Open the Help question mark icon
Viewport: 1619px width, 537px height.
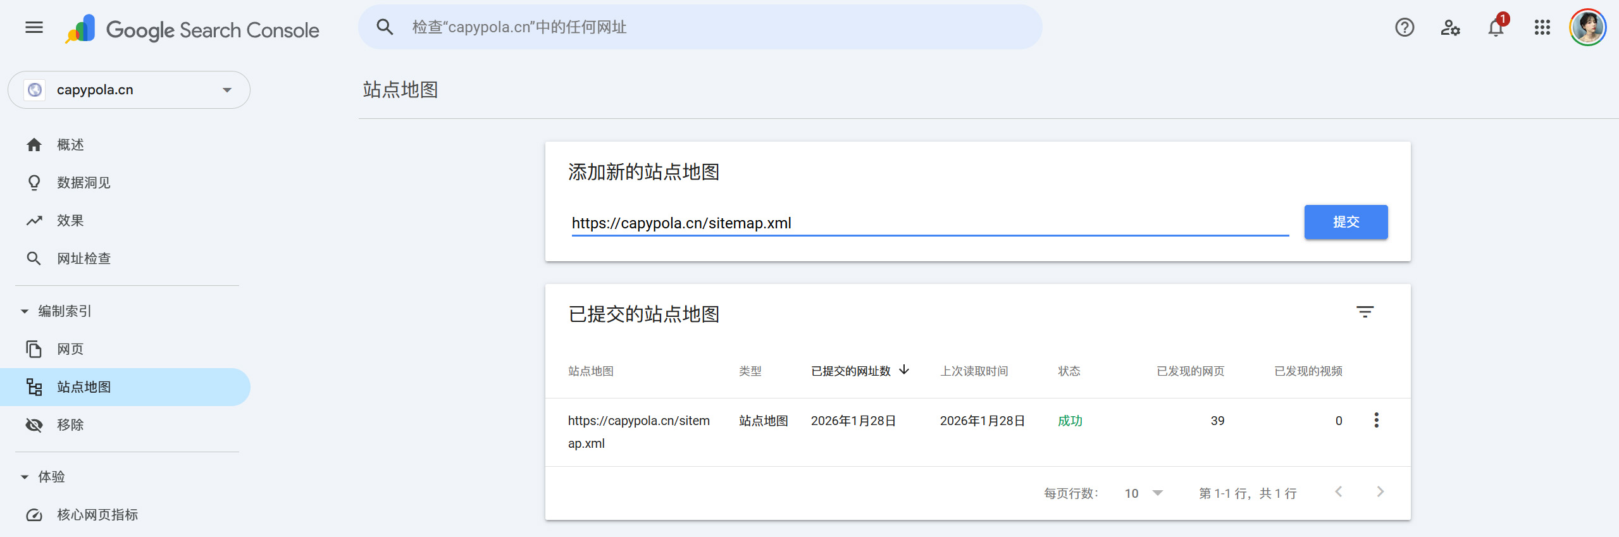(x=1404, y=27)
